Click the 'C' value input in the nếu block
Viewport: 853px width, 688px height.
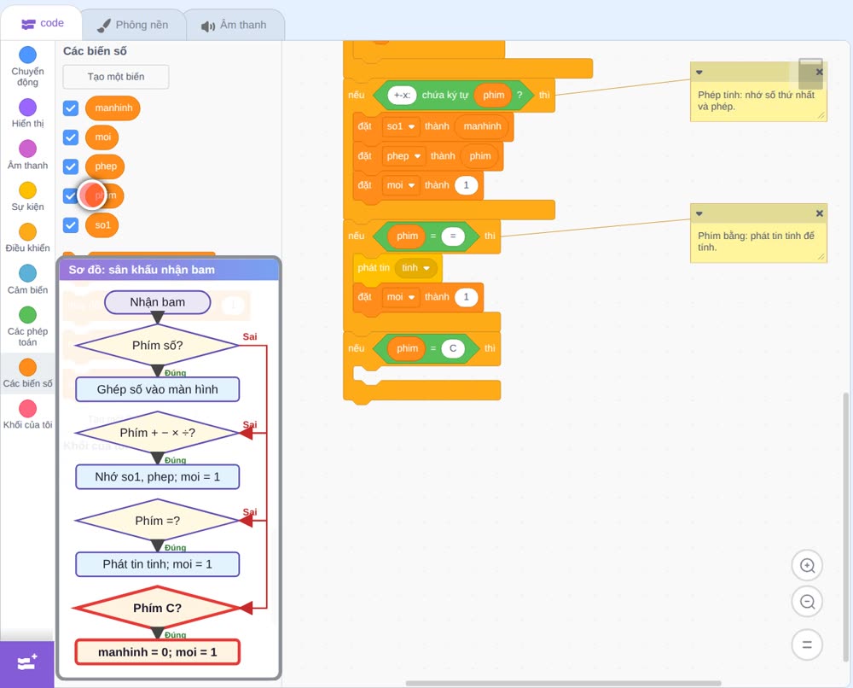453,348
